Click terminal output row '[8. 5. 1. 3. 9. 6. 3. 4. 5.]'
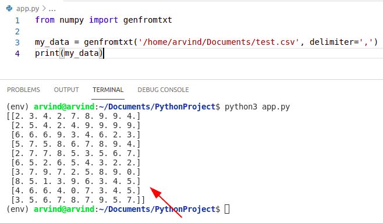Screen dimensions: 383x223 tap(76, 181)
